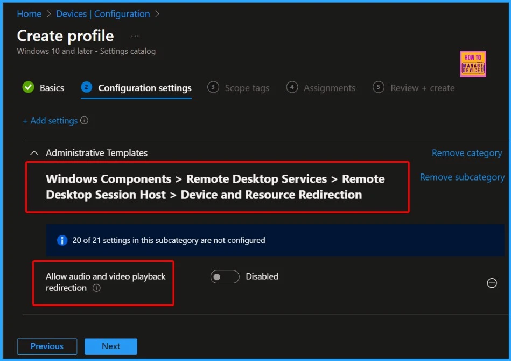Click the Administrative Templates label

coord(96,153)
